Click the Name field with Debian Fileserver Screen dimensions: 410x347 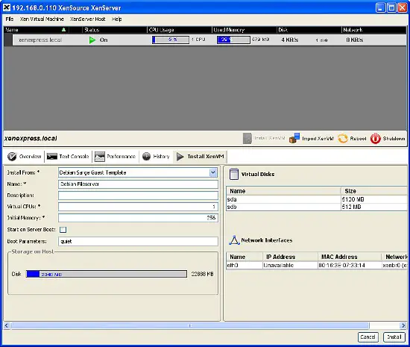(x=138, y=184)
